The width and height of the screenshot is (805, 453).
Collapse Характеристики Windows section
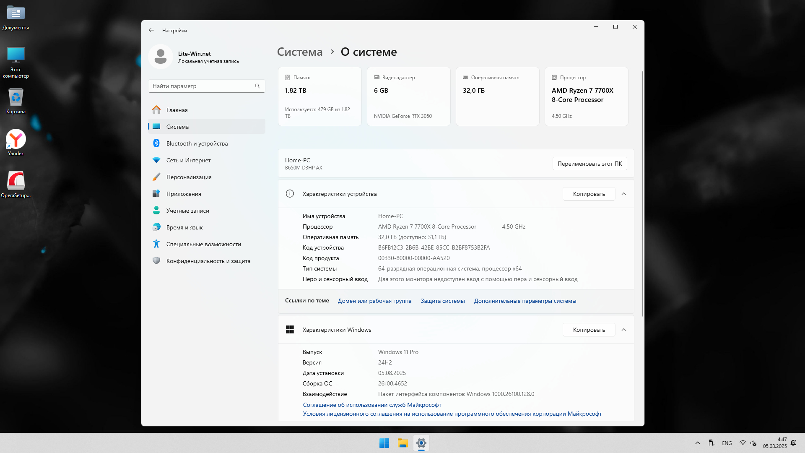pyautogui.click(x=624, y=330)
